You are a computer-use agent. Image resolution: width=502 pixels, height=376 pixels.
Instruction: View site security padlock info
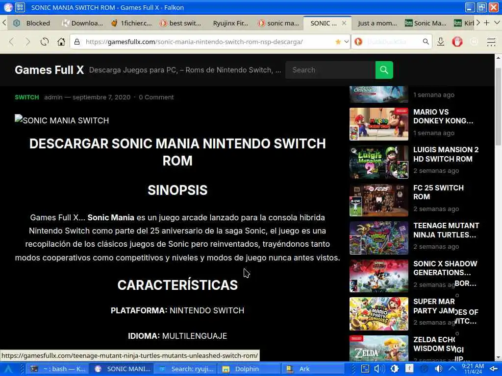[x=77, y=42]
